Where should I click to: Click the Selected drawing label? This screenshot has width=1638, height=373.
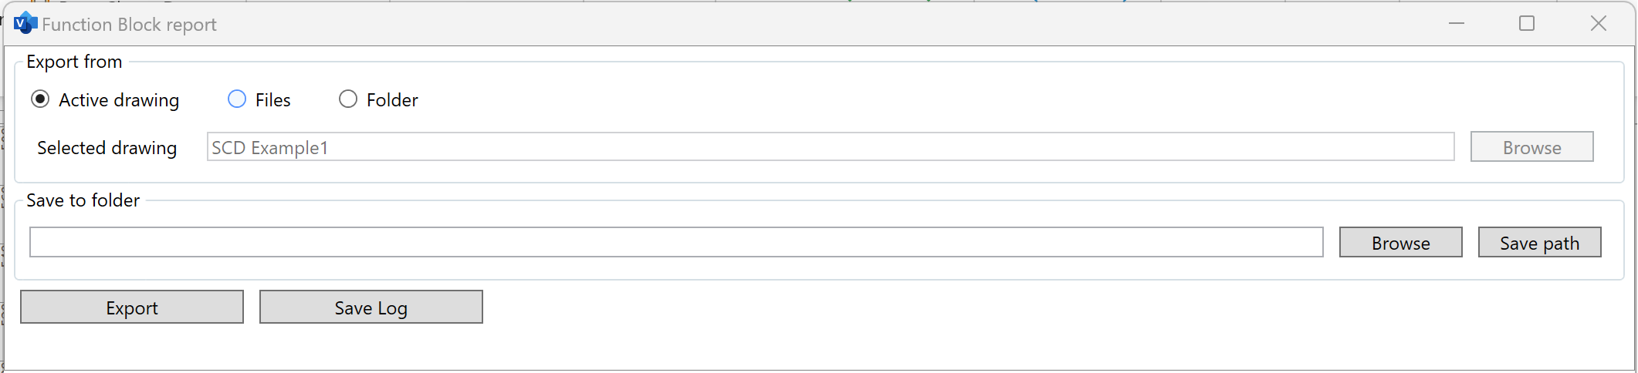click(107, 148)
